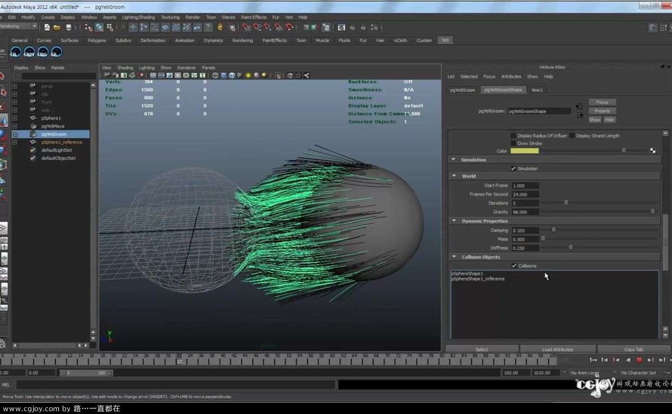Check the Draw Stroke checkbox
The height and width of the screenshot is (414, 672).
[x=514, y=144]
